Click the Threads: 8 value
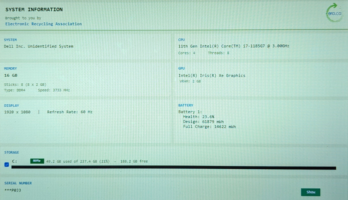This screenshot has height=200, width=348. point(218,53)
